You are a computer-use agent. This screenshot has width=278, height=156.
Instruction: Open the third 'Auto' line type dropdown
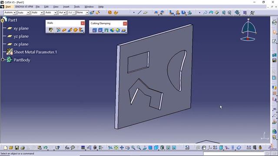click(x=42, y=13)
